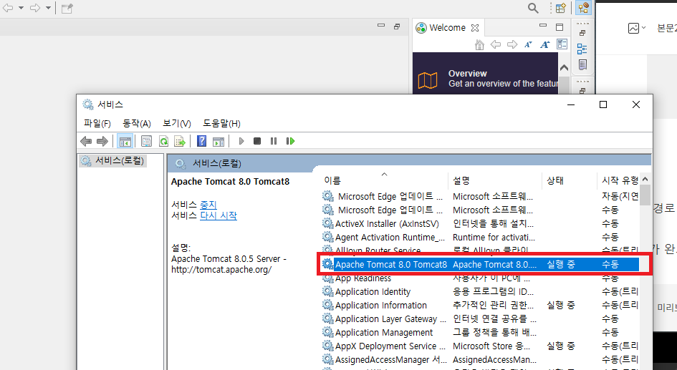The width and height of the screenshot is (677, 370).
Task: Click the 중지 service link
Action: point(208,205)
